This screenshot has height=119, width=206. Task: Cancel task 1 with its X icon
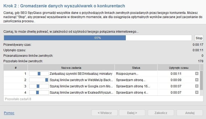tap(197, 73)
